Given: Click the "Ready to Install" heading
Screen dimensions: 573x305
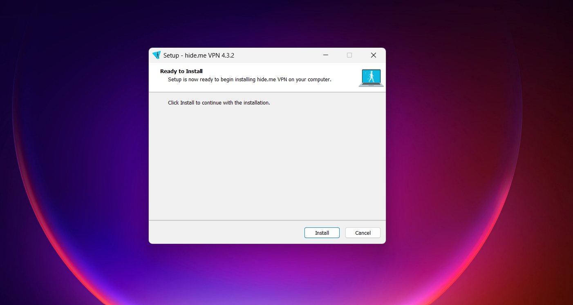Looking at the screenshot, I should coord(181,71).
